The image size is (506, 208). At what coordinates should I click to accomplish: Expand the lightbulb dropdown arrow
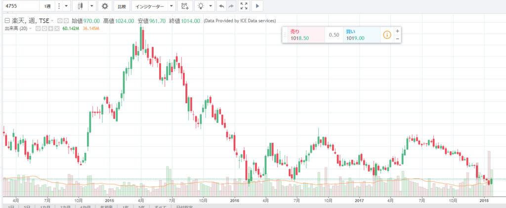click(211, 6)
